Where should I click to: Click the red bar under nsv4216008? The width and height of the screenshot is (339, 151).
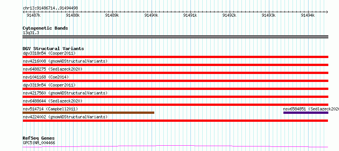(x=175, y=65)
